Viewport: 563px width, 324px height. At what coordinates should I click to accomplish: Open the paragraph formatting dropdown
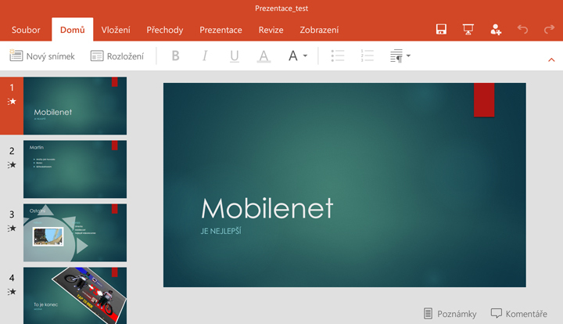pyautogui.click(x=400, y=56)
